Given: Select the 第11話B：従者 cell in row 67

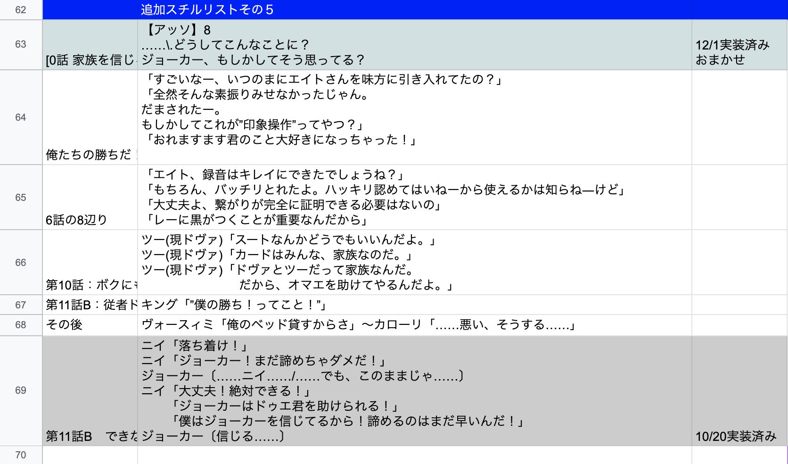Looking at the screenshot, I should tap(90, 305).
